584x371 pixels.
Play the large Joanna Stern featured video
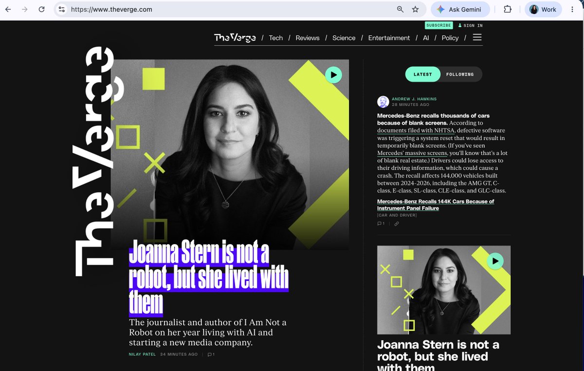click(x=333, y=75)
